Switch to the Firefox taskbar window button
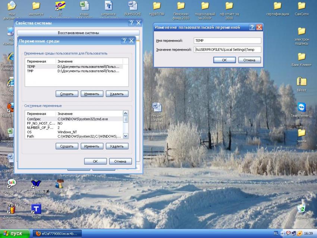The height and width of the screenshot is (238, 317). pos(57,234)
